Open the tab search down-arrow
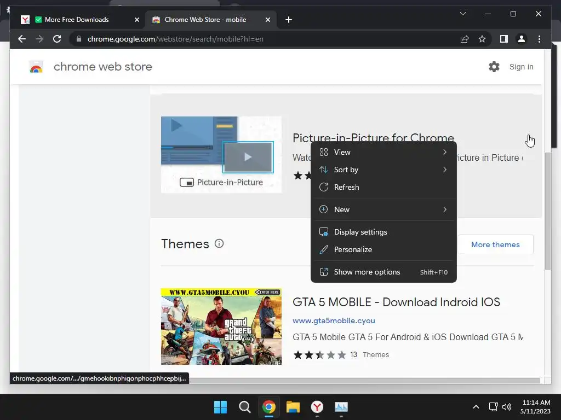The height and width of the screenshot is (420, 561). point(462,14)
